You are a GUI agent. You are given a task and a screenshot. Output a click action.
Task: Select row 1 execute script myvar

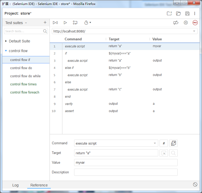click(125, 46)
